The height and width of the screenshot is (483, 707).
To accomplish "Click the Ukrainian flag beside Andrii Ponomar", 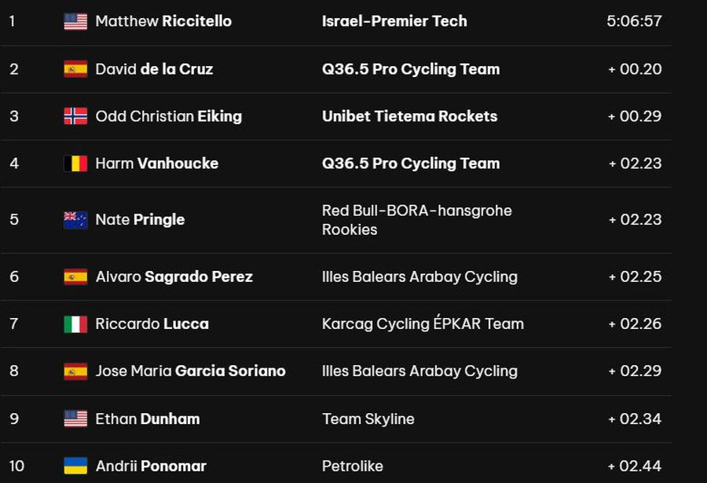I will point(75,466).
